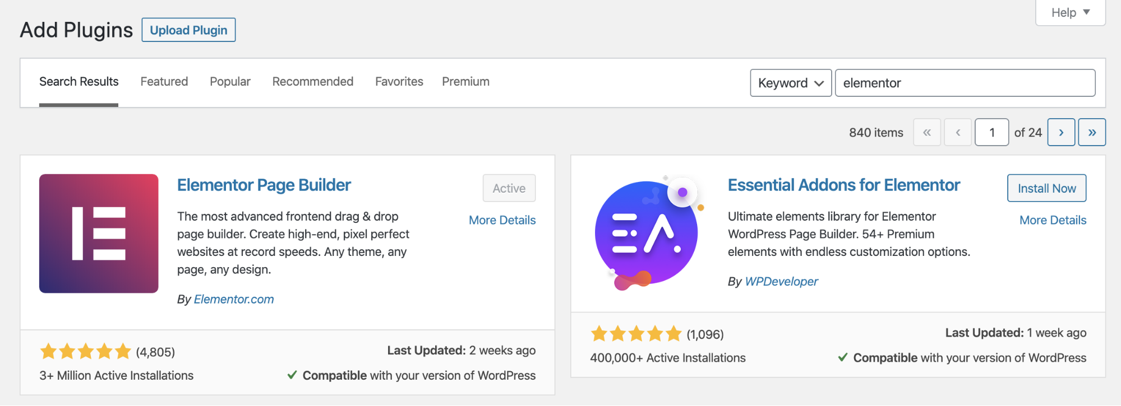The image size is (1121, 406).
Task: Go to the next results page
Action: (1061, 132)
